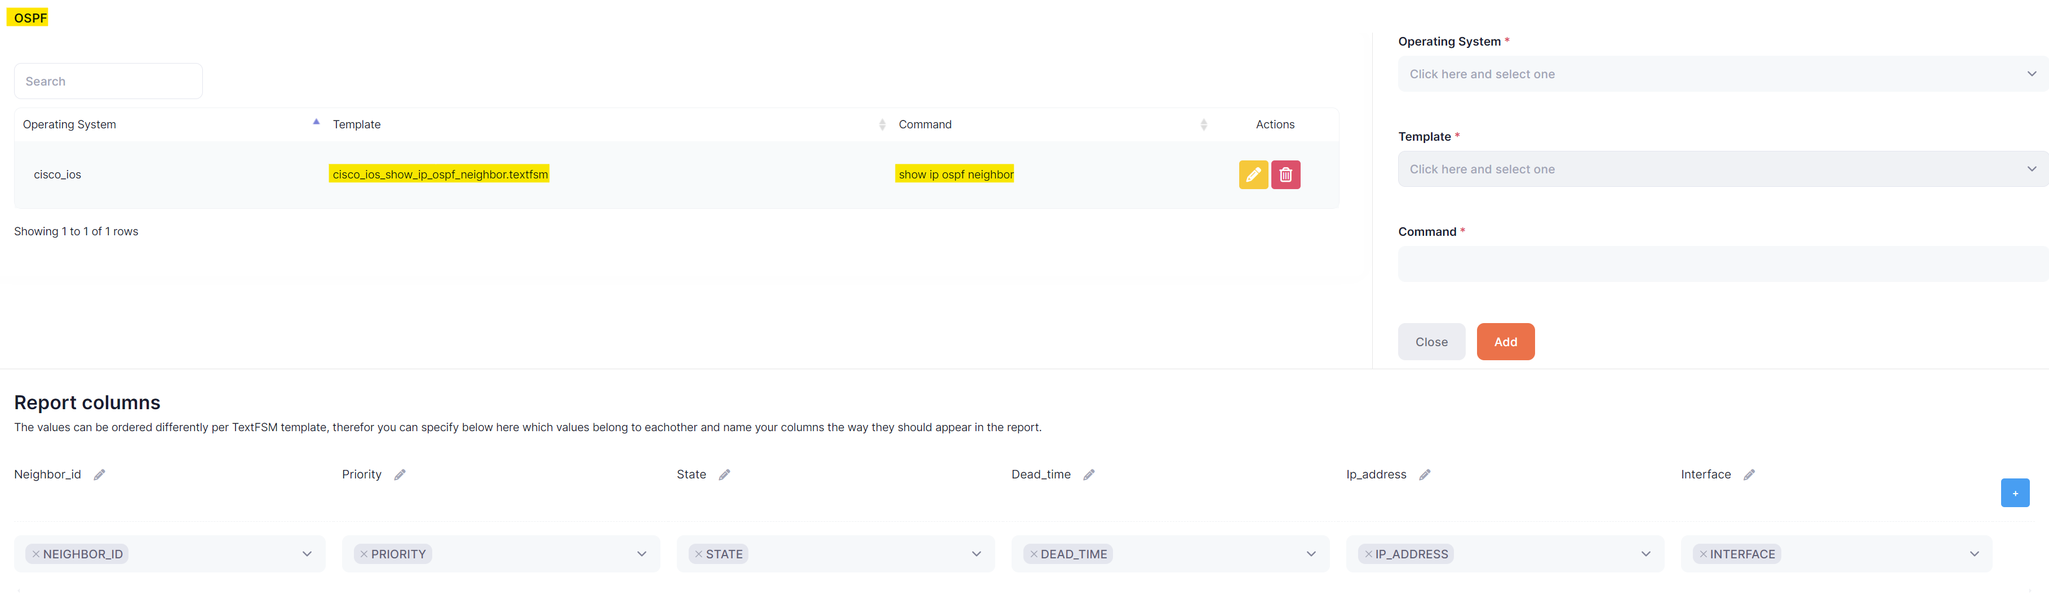Open the Operating System select dropdown
Screen dimensions: 2049x600
pyautogui.click(x=1723, y=74)
